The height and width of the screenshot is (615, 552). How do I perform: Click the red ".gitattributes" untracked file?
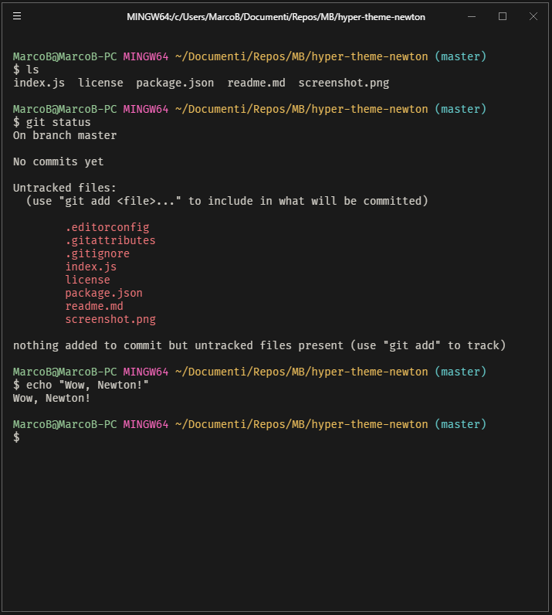pos(110,240)
